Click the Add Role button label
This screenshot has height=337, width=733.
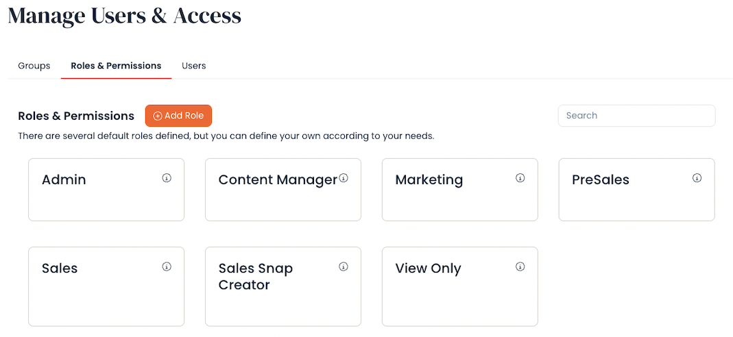(184, 116)
